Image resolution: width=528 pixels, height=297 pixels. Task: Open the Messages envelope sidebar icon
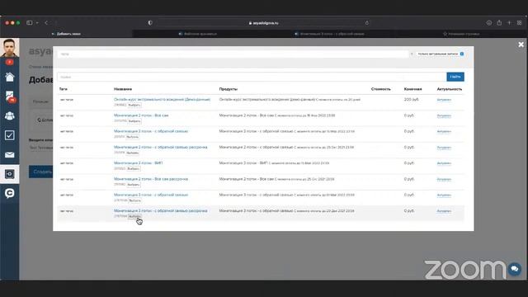(9, 155)
